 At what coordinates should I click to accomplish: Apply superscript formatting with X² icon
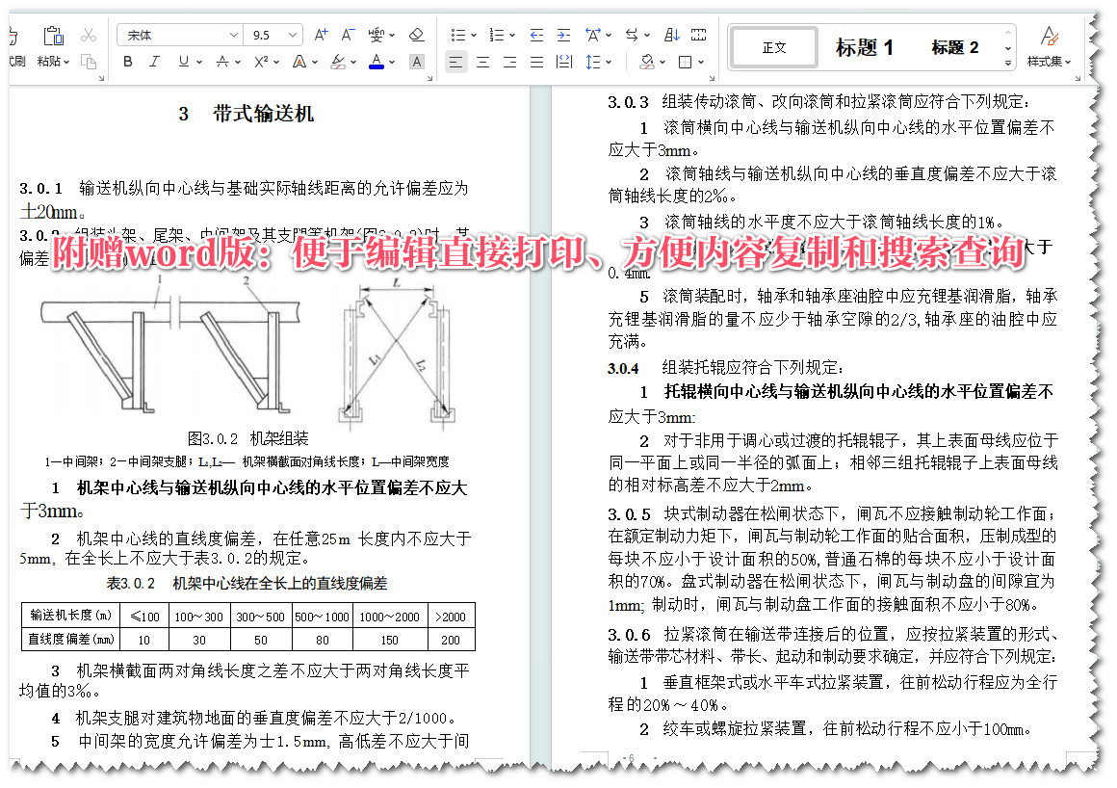point(260,61)
